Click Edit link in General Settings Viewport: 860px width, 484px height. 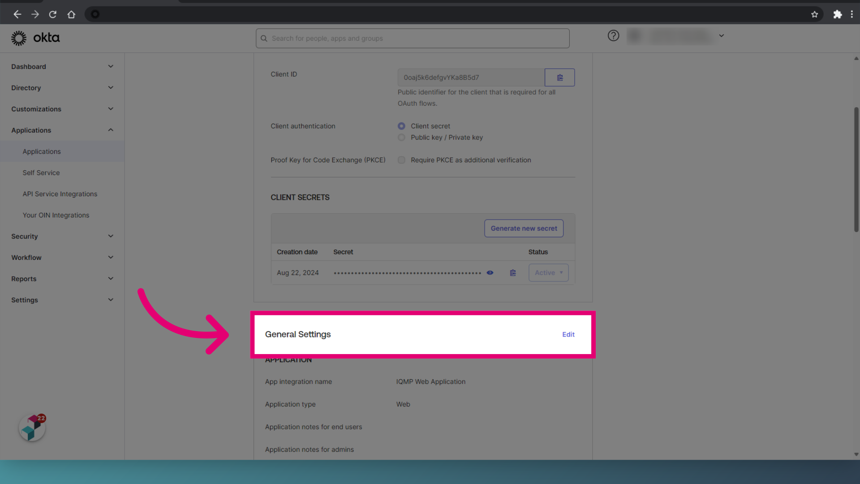pos(568,335)
